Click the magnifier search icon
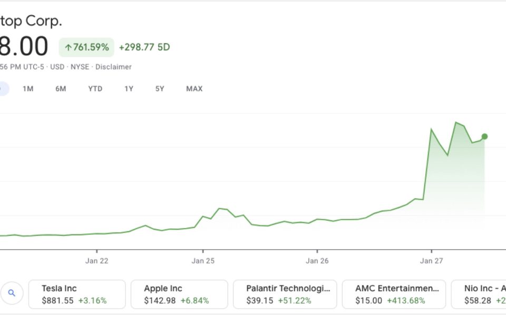This screenshot has height=316, width=506. [12, 294]
